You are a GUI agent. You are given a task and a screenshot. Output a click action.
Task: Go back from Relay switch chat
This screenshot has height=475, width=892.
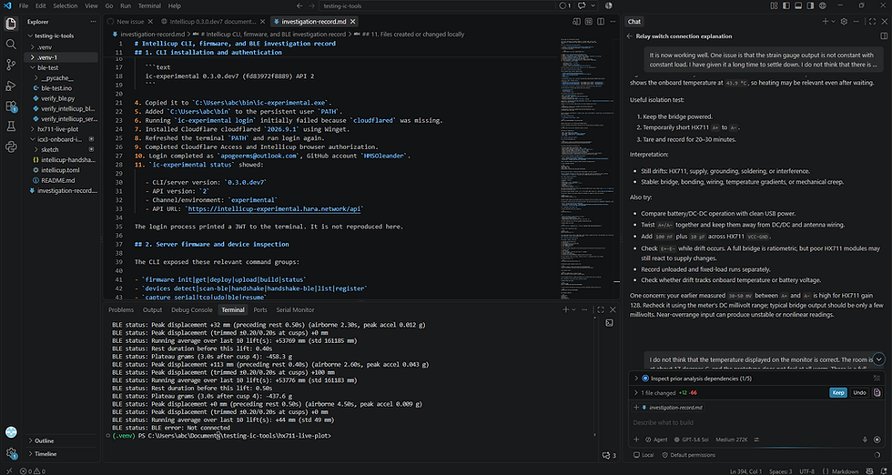630,35
